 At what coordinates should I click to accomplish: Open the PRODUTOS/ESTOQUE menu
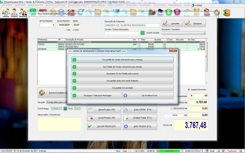[x=55, y=5]
